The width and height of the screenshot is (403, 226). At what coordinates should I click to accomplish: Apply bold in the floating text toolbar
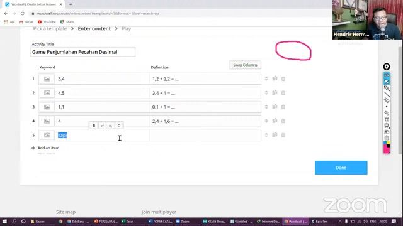coord(94,126)
